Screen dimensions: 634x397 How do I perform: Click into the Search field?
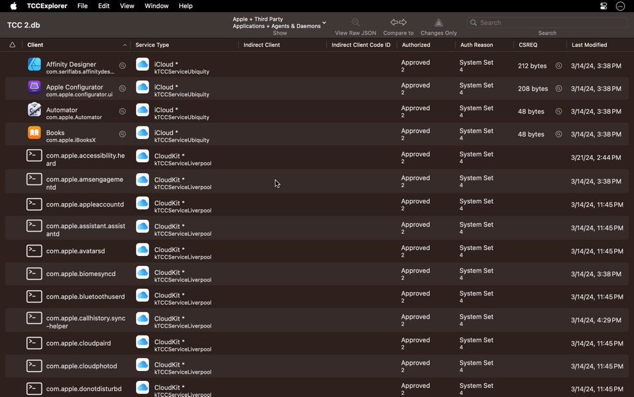click(x=547, y=23)
